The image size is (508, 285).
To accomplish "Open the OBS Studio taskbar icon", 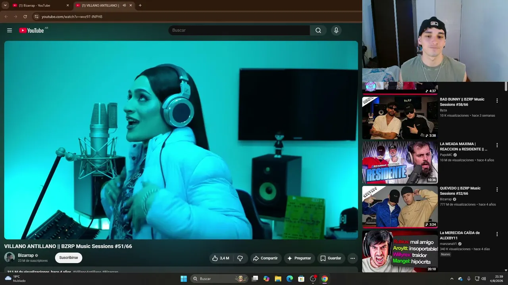I will [x=313, y=279].
